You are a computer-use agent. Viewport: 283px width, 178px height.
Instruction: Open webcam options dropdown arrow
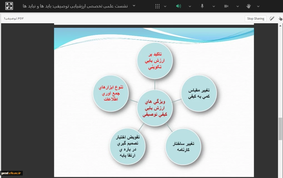point(238,6)
